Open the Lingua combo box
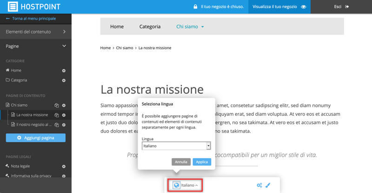 (x=176, y=146)
